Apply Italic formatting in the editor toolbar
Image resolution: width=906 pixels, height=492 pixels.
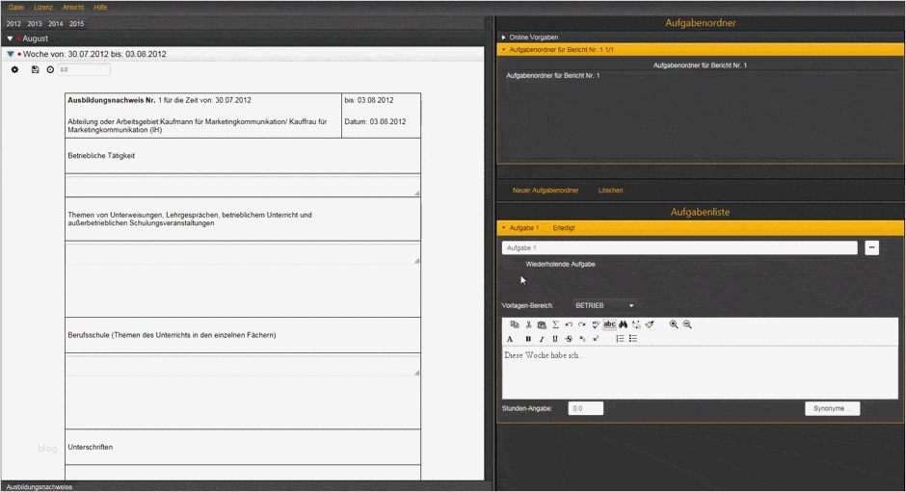click(x=542, y=339)
